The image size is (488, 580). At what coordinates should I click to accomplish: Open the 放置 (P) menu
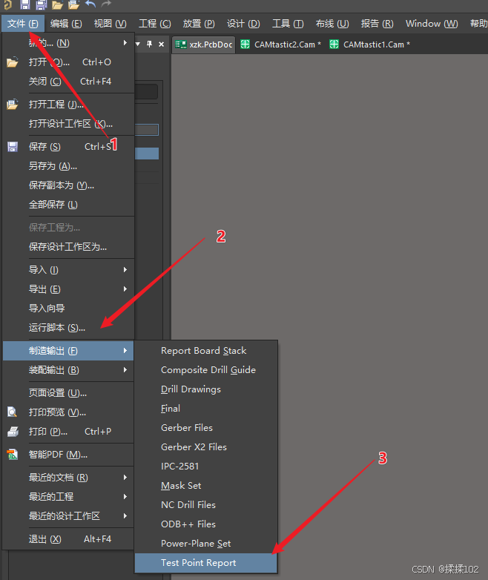199,24
